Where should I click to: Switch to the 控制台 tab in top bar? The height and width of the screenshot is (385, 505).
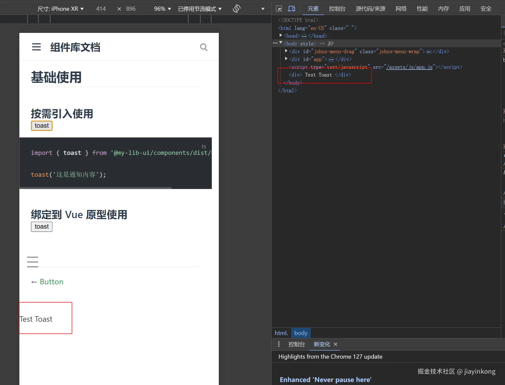point(337,9)
